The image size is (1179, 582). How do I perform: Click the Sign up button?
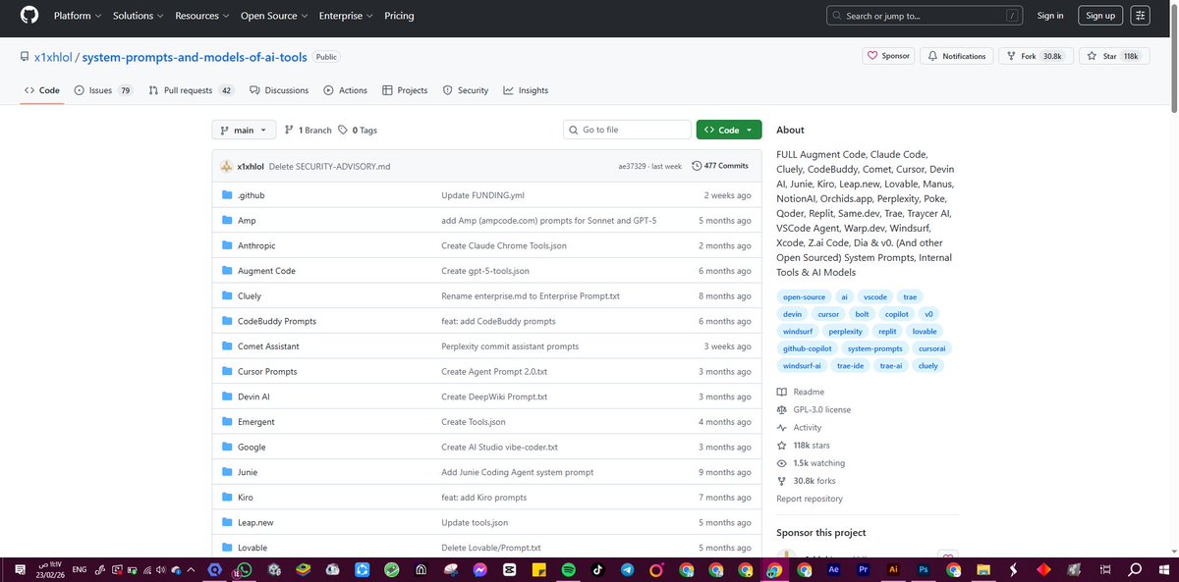1099,16
